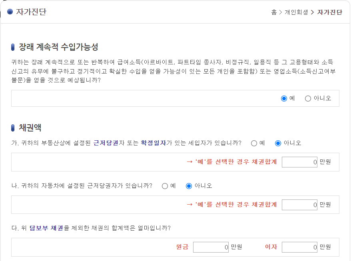Viewport: 351px width, 261px height.
Task: Click the '장래 계속적 수입가능성' heading
Action: (x=58, y=47)
